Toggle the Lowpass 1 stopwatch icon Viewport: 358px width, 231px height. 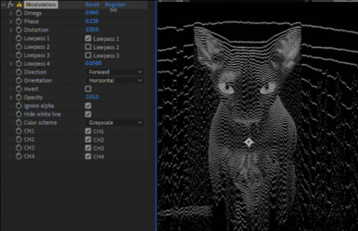coord(19,39)
